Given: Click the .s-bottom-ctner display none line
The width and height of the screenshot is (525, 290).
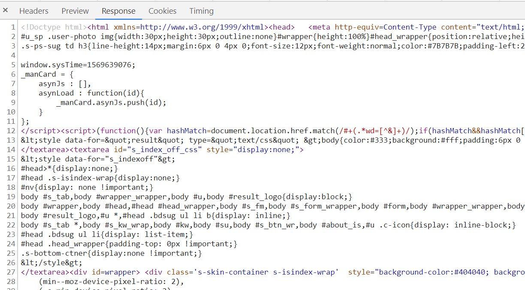Looking at the screenshot, I should coord(111,253).
